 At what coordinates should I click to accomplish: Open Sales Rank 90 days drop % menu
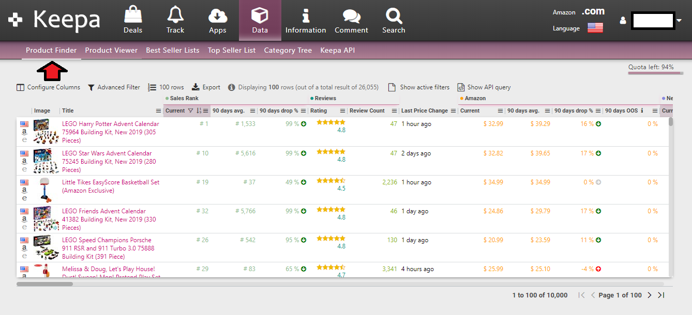point(304,111)
